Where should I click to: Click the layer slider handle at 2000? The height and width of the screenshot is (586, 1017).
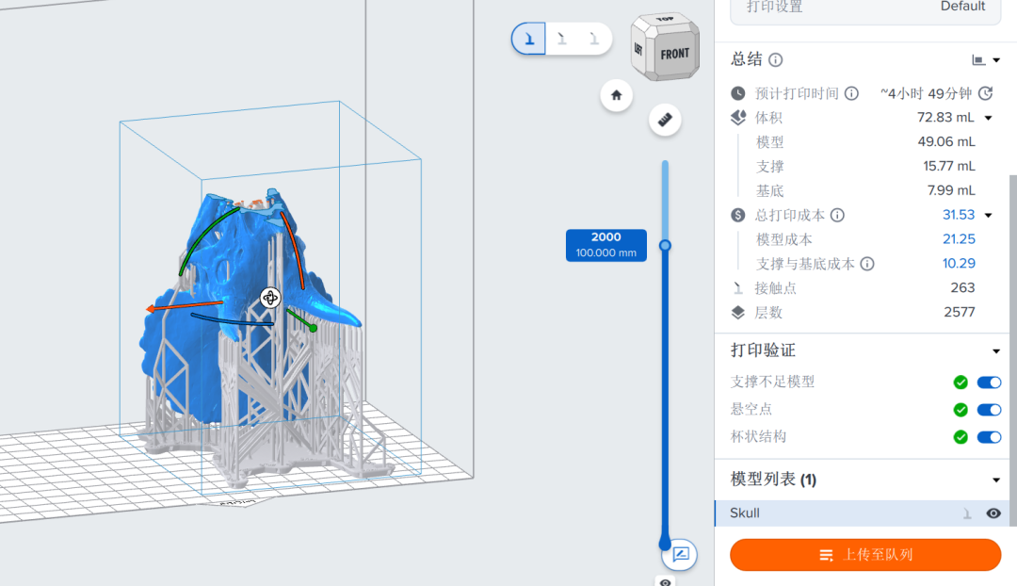tap(665, 246)
